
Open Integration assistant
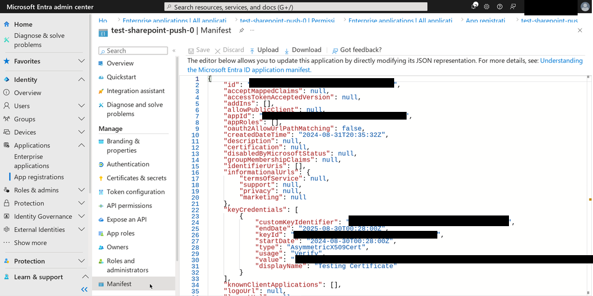pos(136,91)
